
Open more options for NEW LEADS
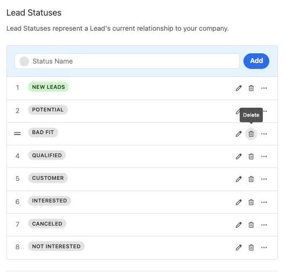tap(264, 88)
